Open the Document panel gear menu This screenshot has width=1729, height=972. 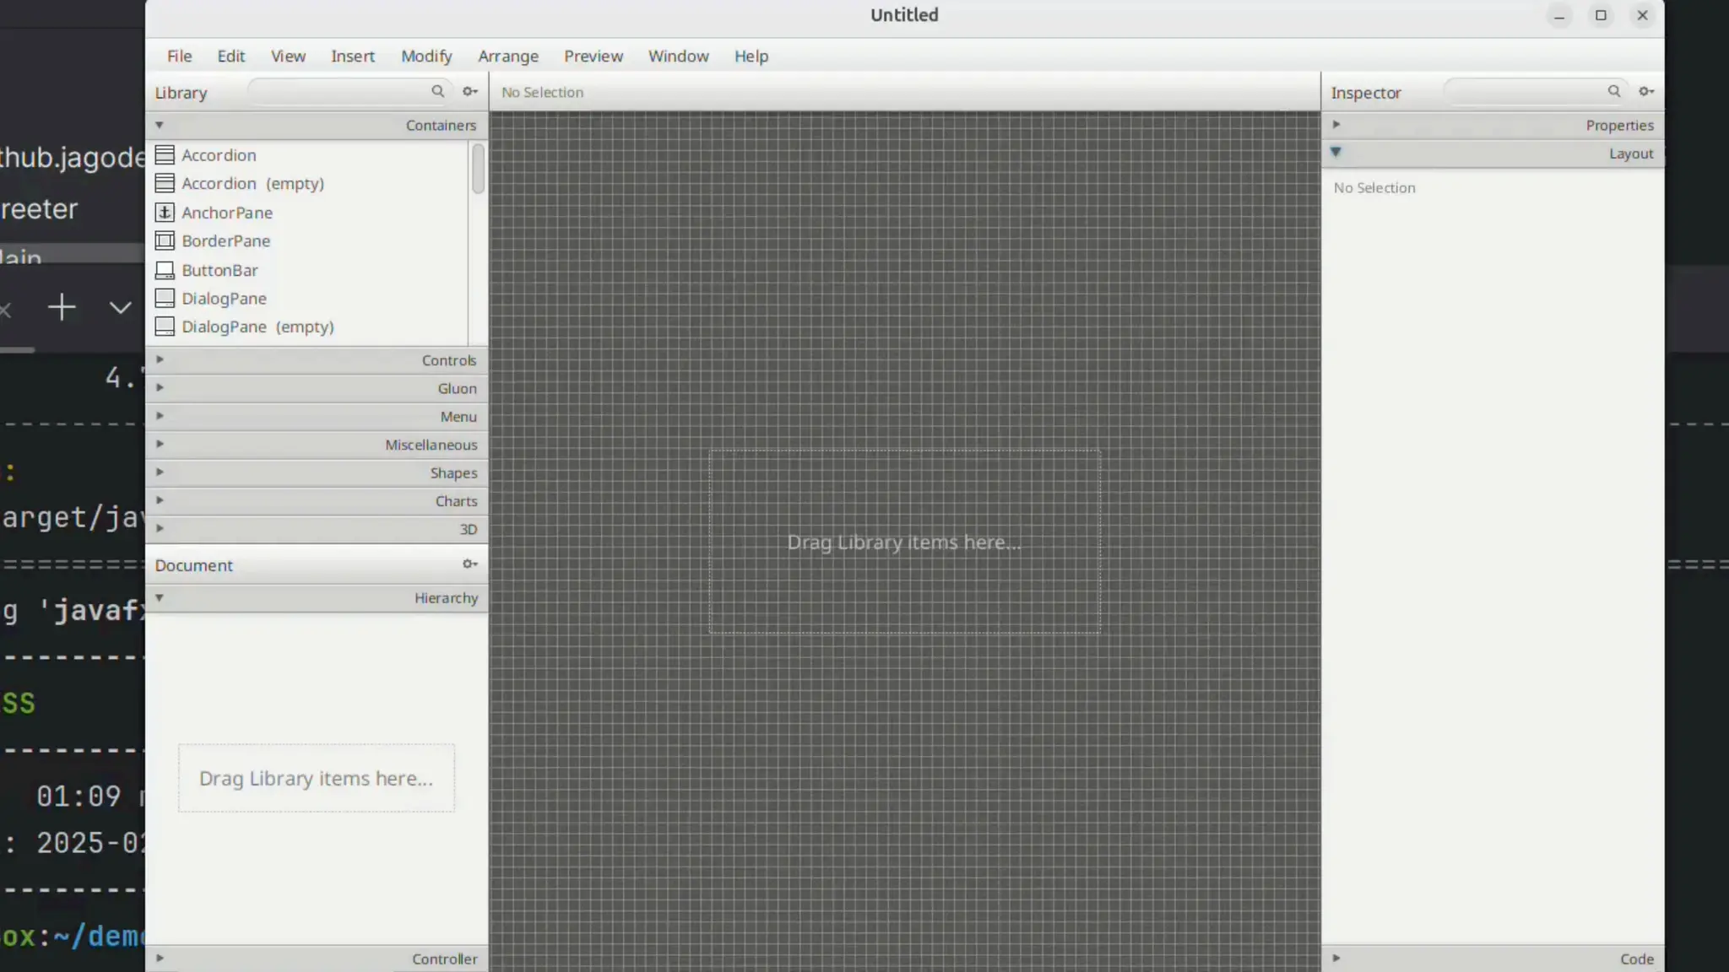(470, 564)
